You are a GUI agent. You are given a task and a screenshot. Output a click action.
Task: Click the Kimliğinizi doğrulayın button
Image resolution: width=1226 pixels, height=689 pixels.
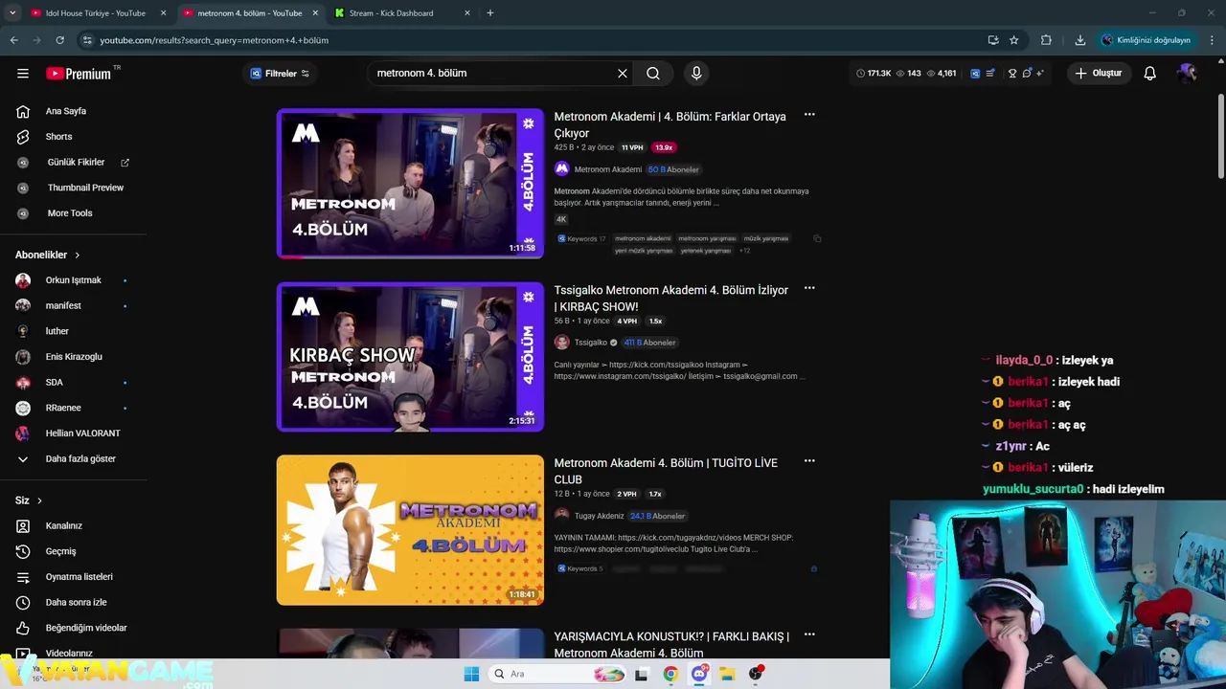1146,40
